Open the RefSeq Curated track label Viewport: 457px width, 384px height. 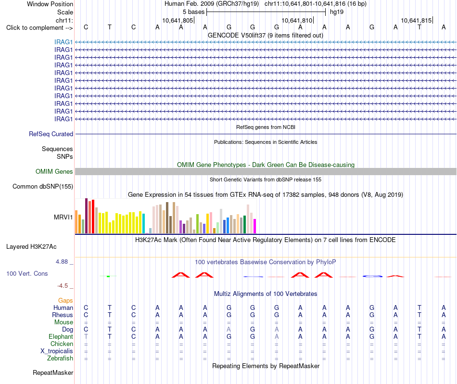click(51, 134)
